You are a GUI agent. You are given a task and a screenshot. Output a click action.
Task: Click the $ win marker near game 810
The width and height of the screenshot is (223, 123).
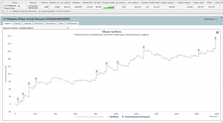pos(97,71)
